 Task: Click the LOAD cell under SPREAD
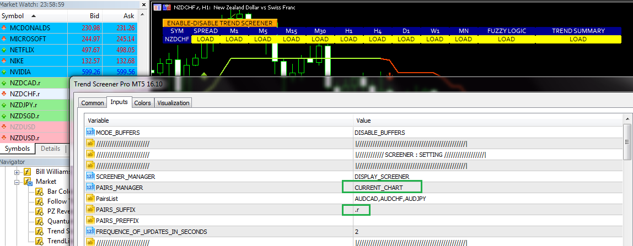coord(206,39)
